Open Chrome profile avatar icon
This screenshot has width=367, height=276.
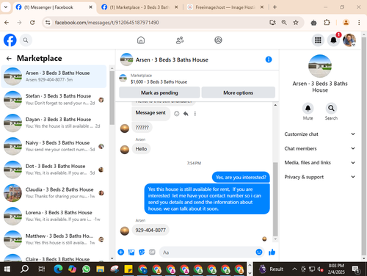point(346,23)
